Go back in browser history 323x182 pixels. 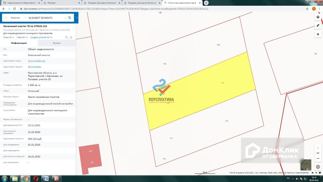[x=4, y=9]
